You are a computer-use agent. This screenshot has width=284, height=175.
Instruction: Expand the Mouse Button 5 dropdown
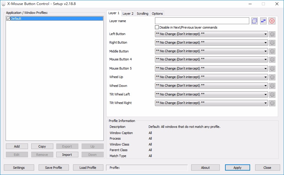point(211,68)
